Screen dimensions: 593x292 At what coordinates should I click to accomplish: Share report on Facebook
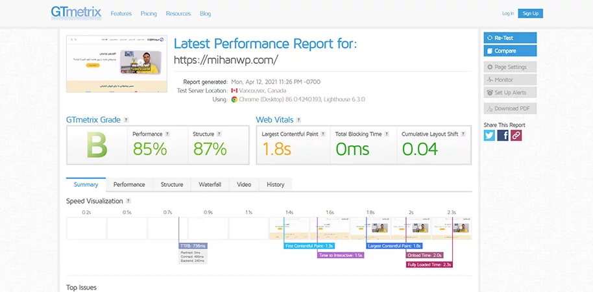(x=503, y=136)
